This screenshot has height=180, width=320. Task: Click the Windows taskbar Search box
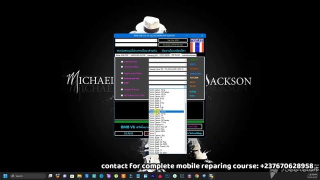point(28,176)
